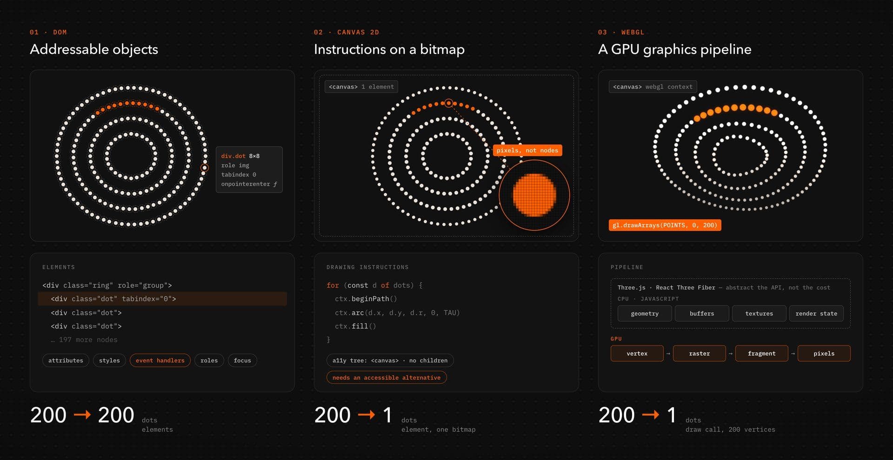
Task: Click the magnified orange pixelated dot
Action: pos(534,195)
